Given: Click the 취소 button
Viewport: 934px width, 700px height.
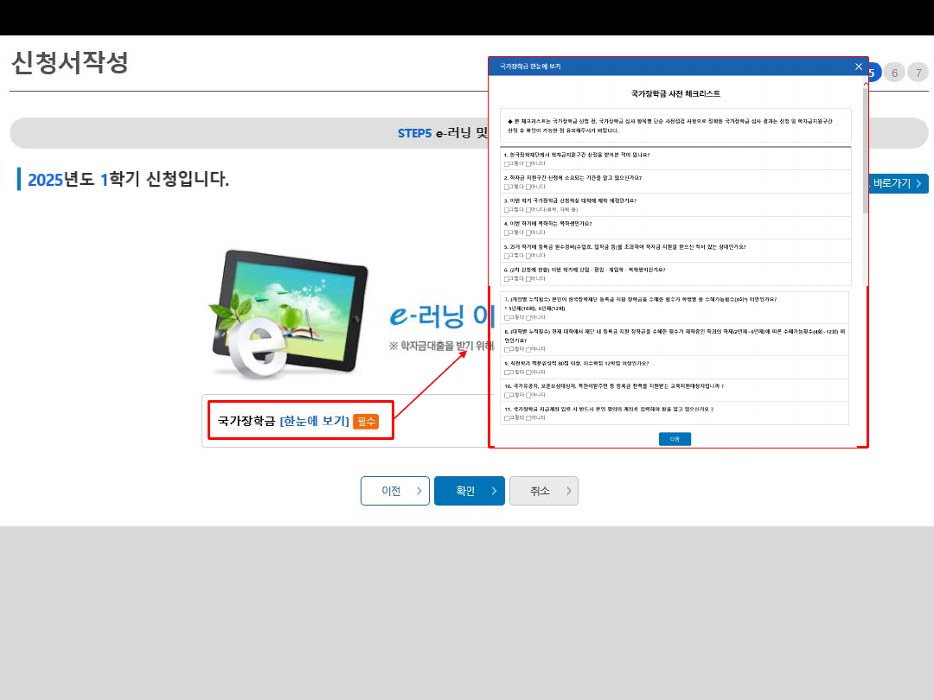Looking at the screenshot, I should click(x=543, y=491).
